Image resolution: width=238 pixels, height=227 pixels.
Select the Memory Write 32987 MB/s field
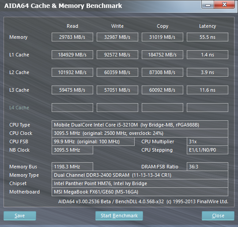(x=117, y=37)
